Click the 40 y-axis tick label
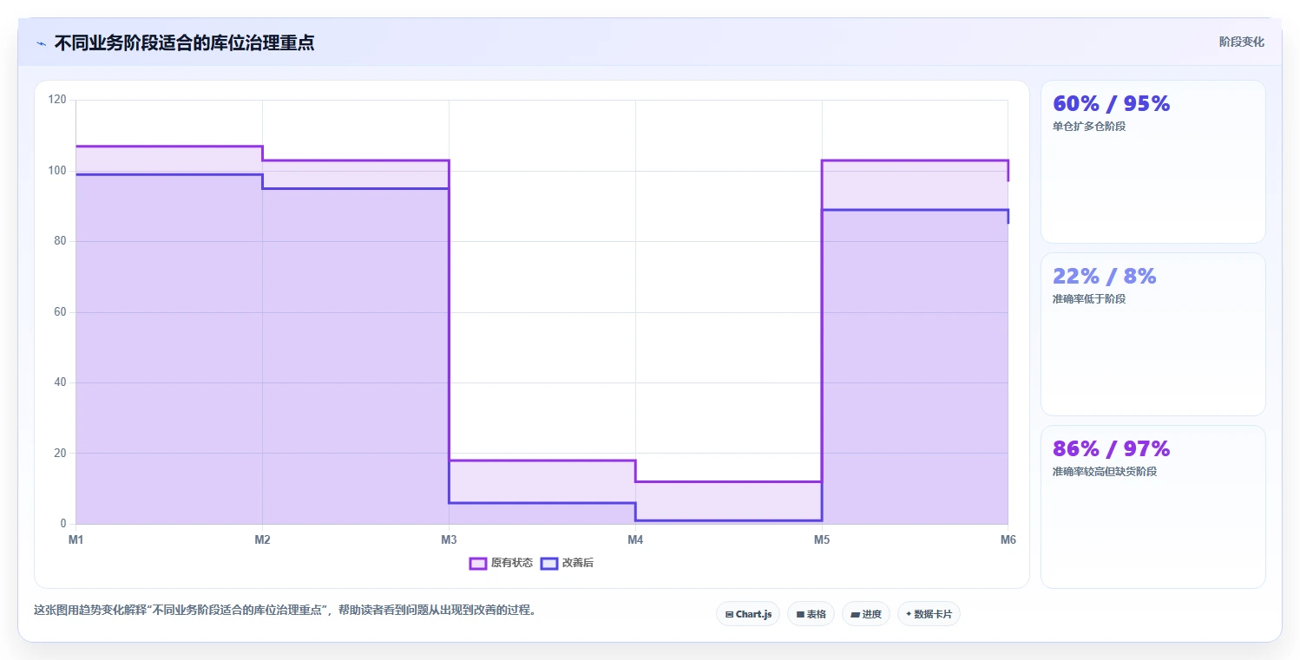The width and height of the screenshot is (1300, 660). [61, 382]
